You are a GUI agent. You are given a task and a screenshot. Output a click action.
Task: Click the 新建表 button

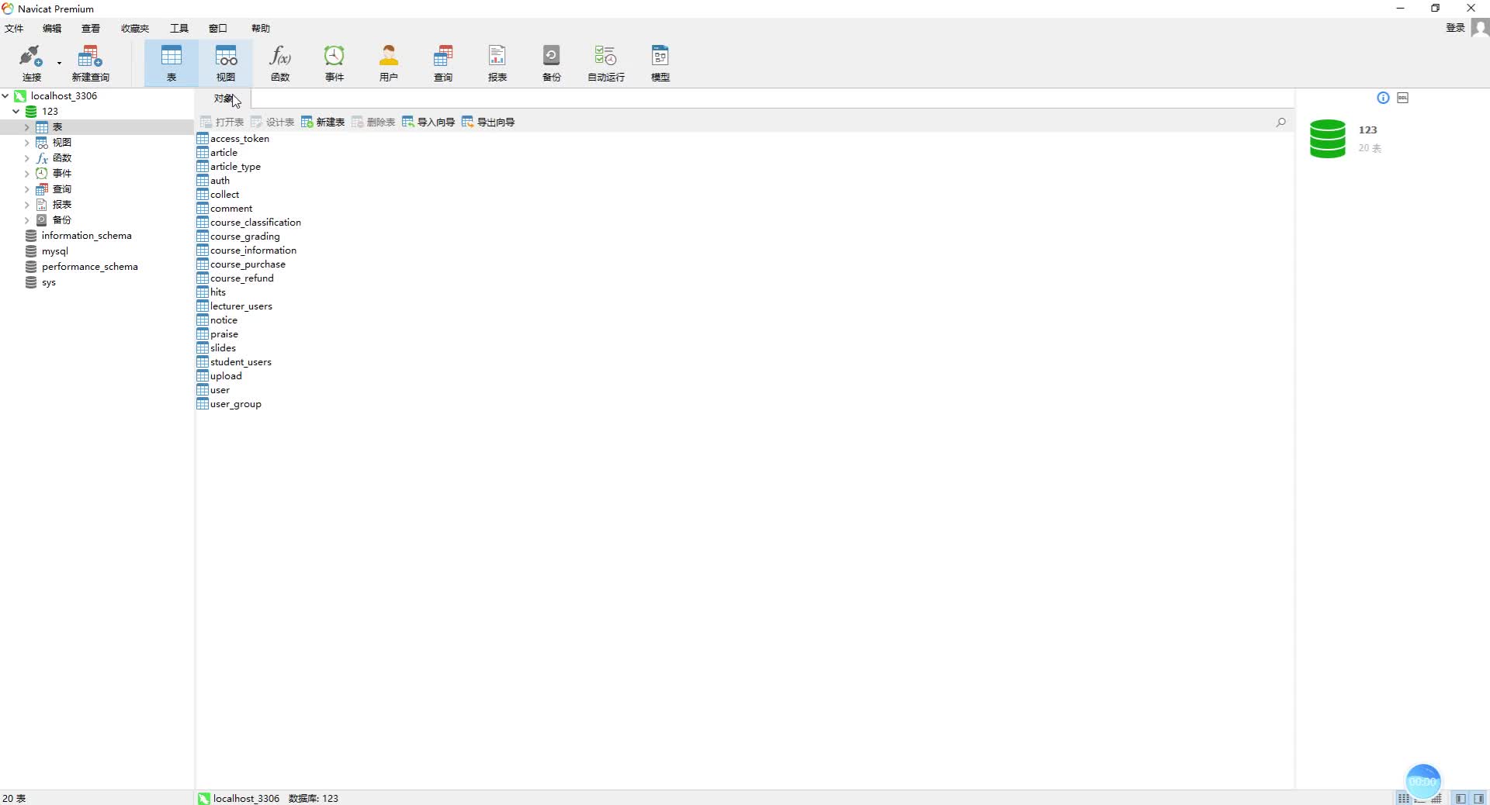tap(323, 122)
